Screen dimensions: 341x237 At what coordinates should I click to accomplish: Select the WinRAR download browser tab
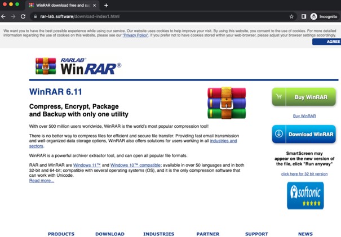click(x=63, y=6)
